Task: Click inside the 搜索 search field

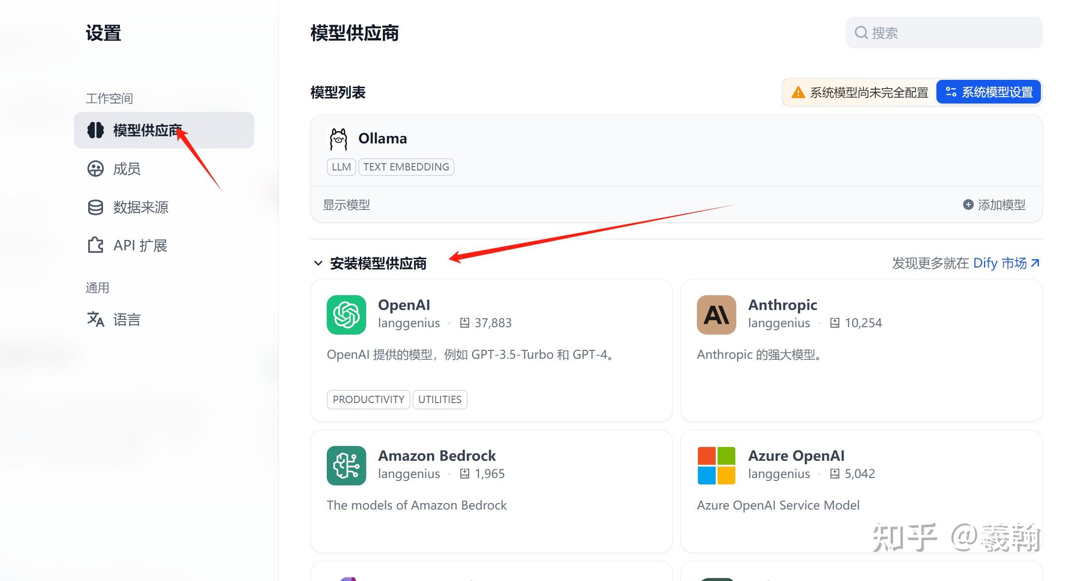Action: (944, 33)
